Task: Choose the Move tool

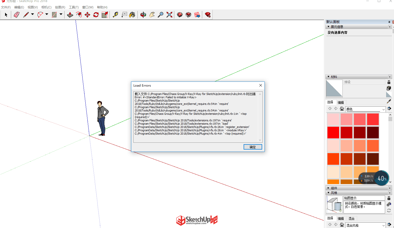Action: tap(87, 15)
